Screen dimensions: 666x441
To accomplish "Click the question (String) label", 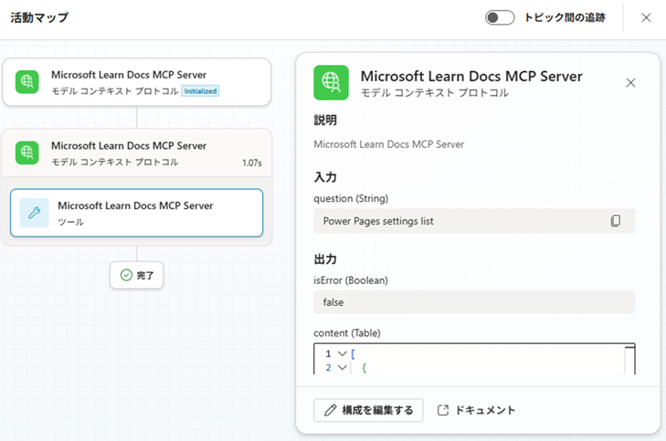I will click(351, 199).
